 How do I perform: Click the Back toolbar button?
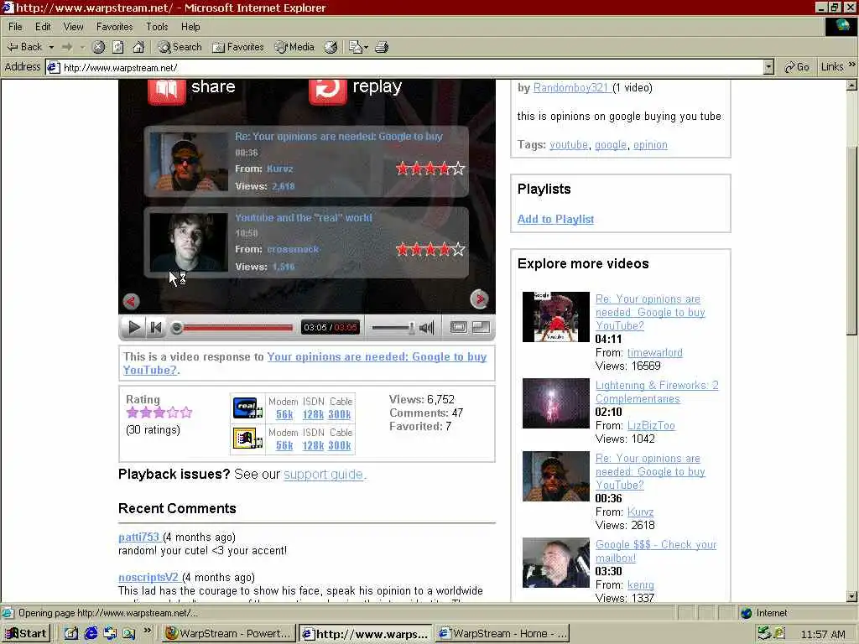(x=24, y=47)
